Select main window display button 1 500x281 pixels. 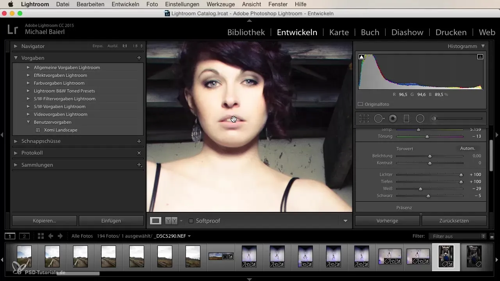point(10,236)
